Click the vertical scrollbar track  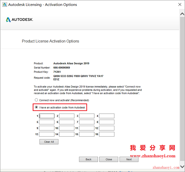pos(182,89)
